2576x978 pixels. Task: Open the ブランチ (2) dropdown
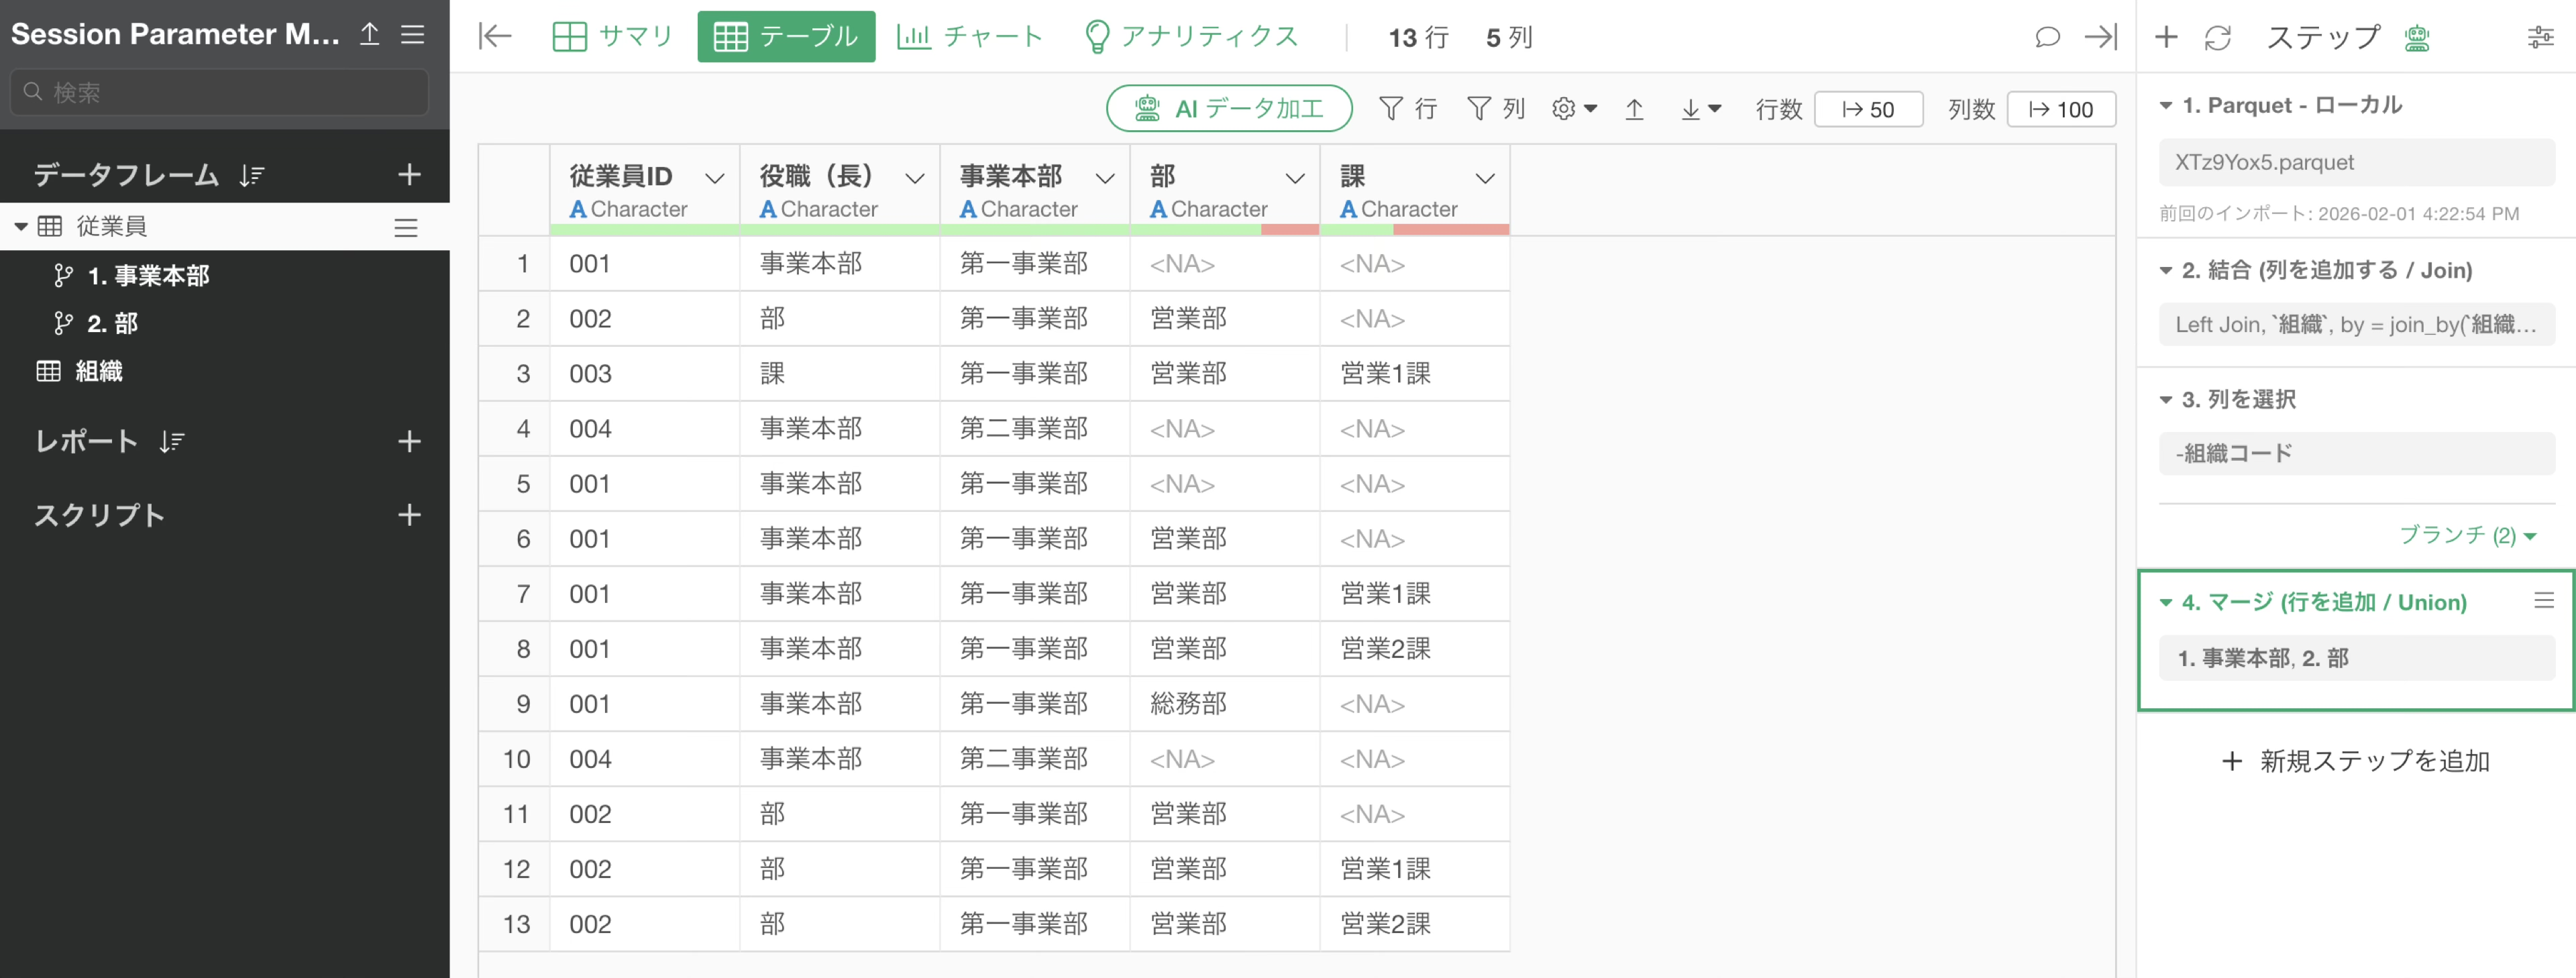[2467, 535]
